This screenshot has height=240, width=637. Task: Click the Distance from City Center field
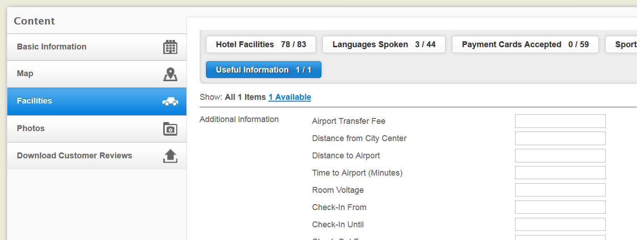tap(560, 138)
